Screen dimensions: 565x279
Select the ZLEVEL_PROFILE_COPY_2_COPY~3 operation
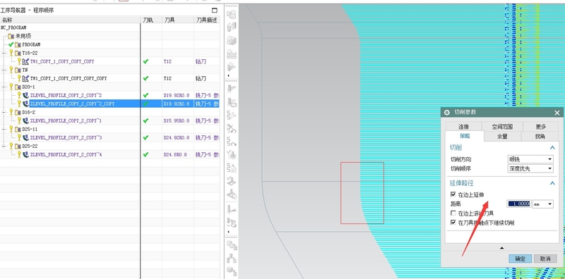tap(66, 137)
